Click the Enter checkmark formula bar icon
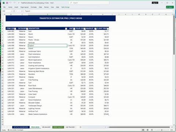Image resolution: width=176 pixels, height=132 pixels. [x=19, y=11]
